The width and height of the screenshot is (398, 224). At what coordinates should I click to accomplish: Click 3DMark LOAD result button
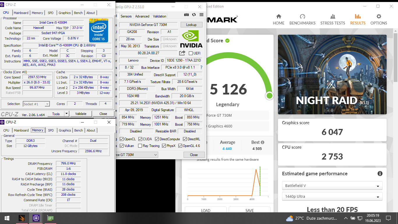tap(206, 210)
